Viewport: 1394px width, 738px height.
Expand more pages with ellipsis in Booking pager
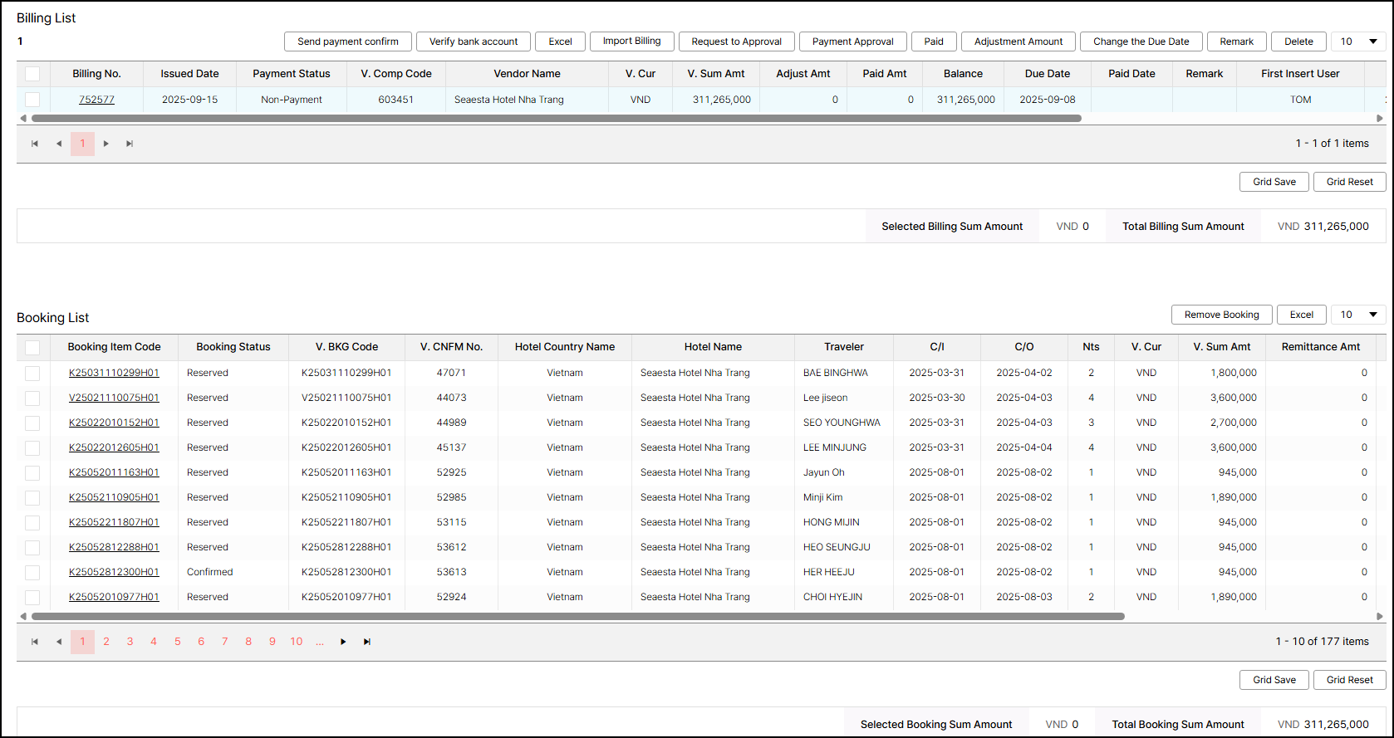click(320, 642)
